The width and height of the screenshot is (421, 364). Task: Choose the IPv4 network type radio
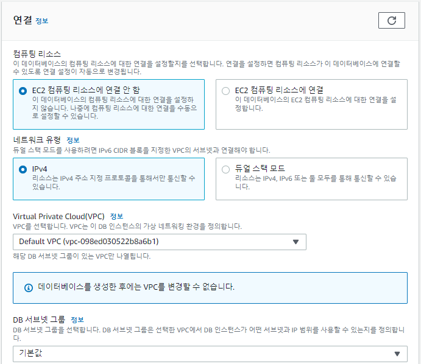(x=23, y=170)
